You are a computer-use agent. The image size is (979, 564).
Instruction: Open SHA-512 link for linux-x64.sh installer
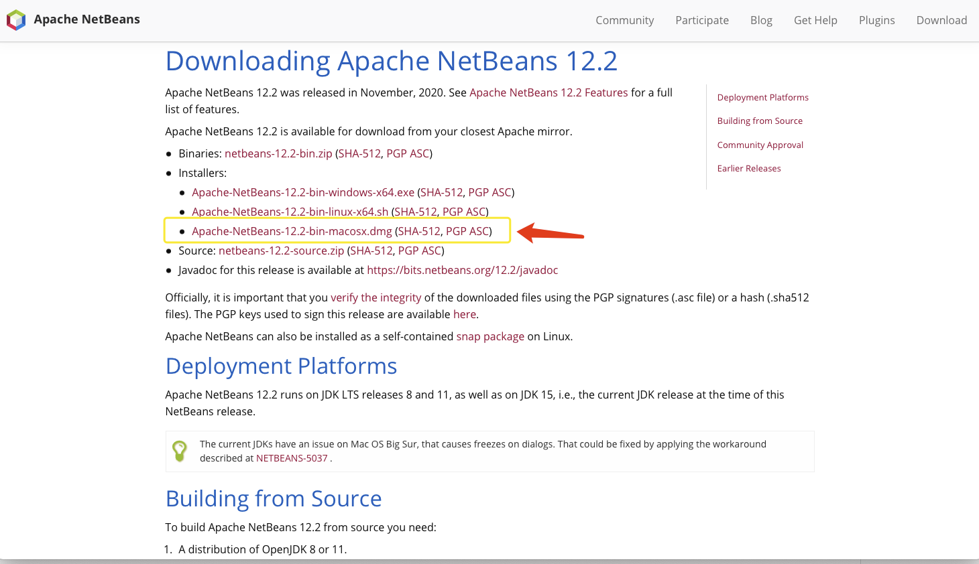coord(416,212)
